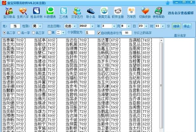Select the name 当延亭[60分]
Screen dimensions: 196x132
point(46,40)
